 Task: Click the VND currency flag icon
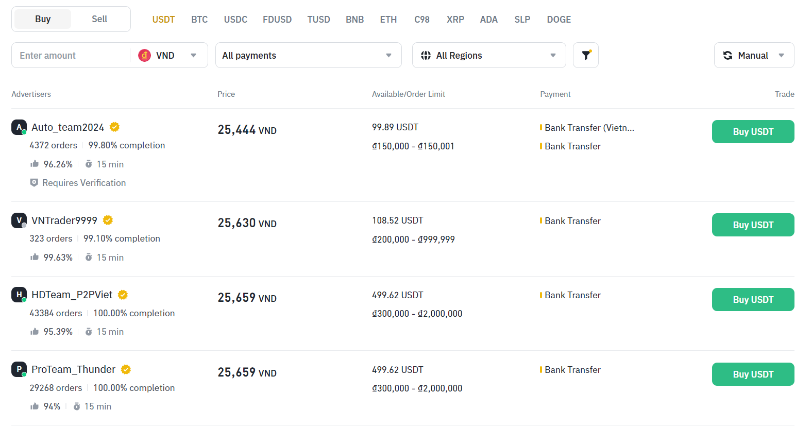point(145,55)
